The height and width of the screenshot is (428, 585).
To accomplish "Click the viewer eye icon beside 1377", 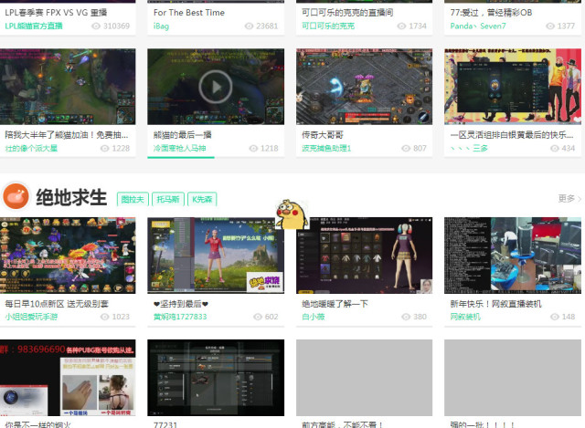I will tap(550, 26).
